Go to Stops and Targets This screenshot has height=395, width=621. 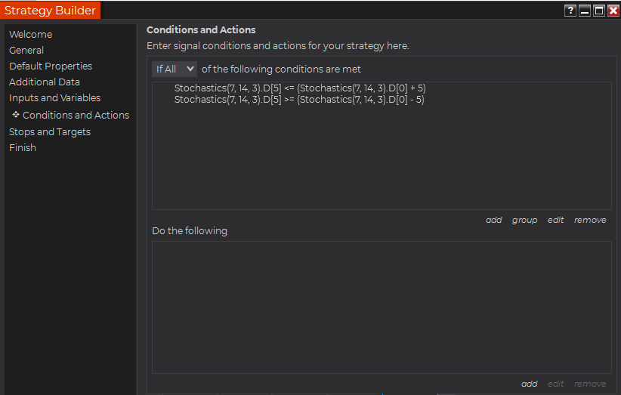tap(50, 131)
